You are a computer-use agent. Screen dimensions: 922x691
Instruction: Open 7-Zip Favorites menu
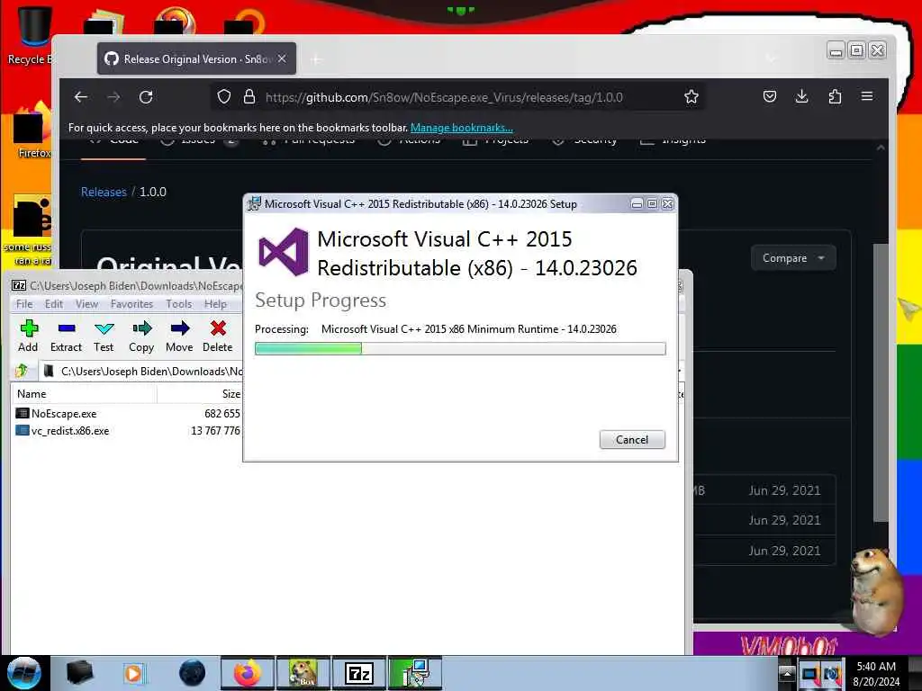131,304
